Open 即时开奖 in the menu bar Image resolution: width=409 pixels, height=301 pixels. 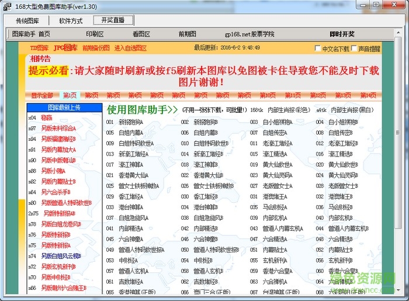[x=342, y=34]
